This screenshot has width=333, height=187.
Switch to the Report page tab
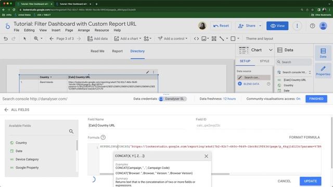coord(117,51)
